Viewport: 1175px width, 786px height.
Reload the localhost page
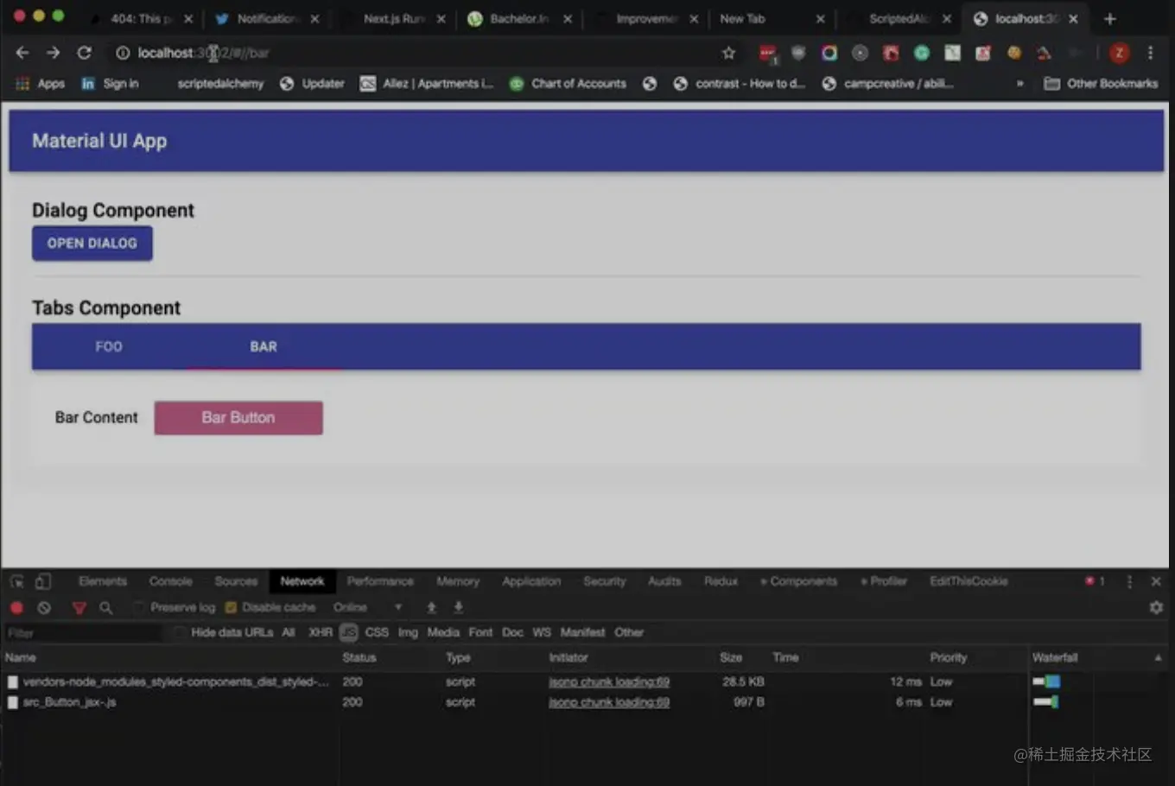pos(84,53)
